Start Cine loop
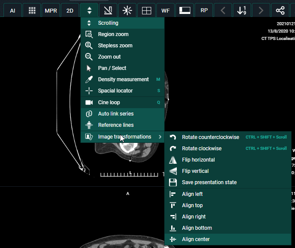Viewport: 295px width, 248px height. point(123,103)
